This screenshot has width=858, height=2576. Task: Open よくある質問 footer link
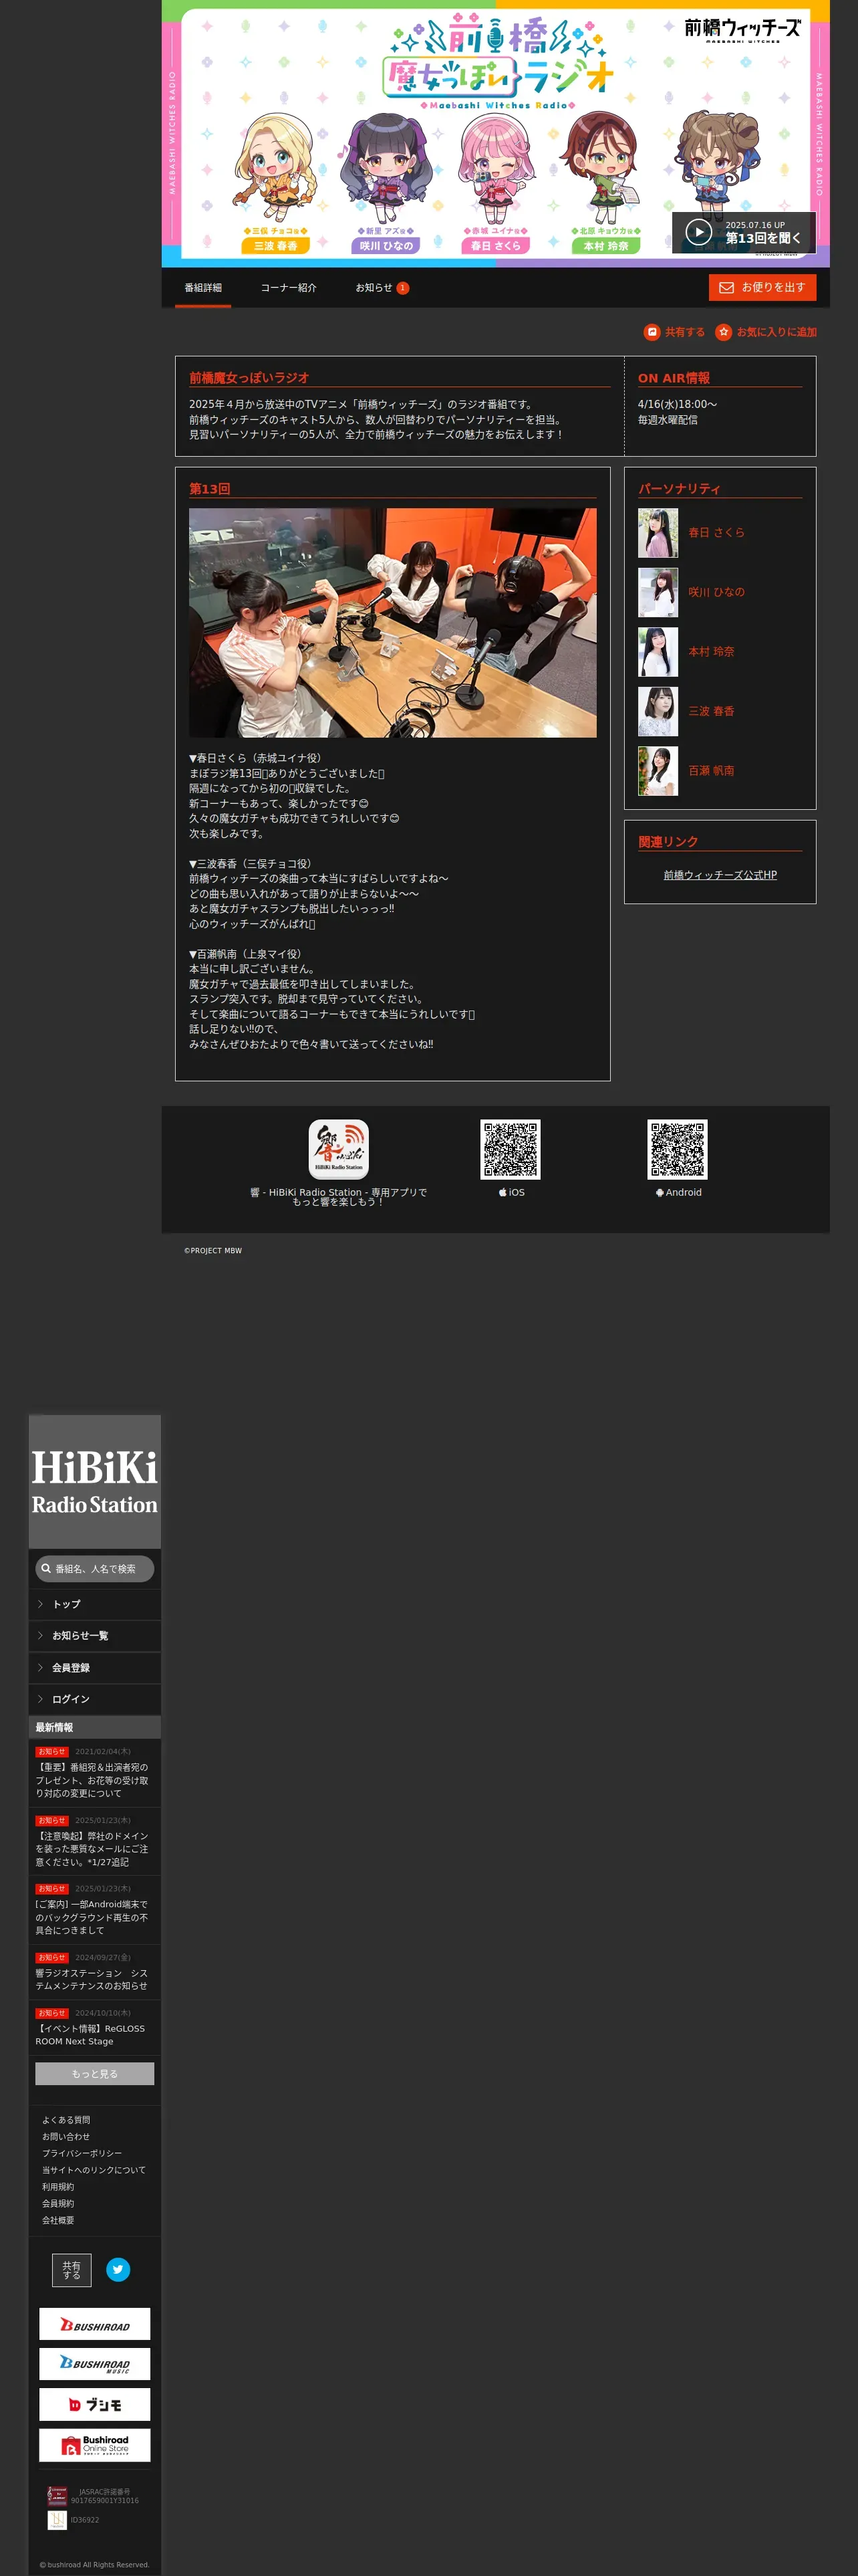click(66, 2120)
